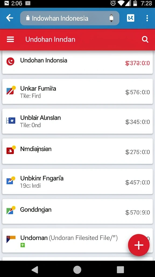Screen dimensions: 155x277
Task: Select the Unbkinr Fngarïa entry
Action: pos(77,182)
